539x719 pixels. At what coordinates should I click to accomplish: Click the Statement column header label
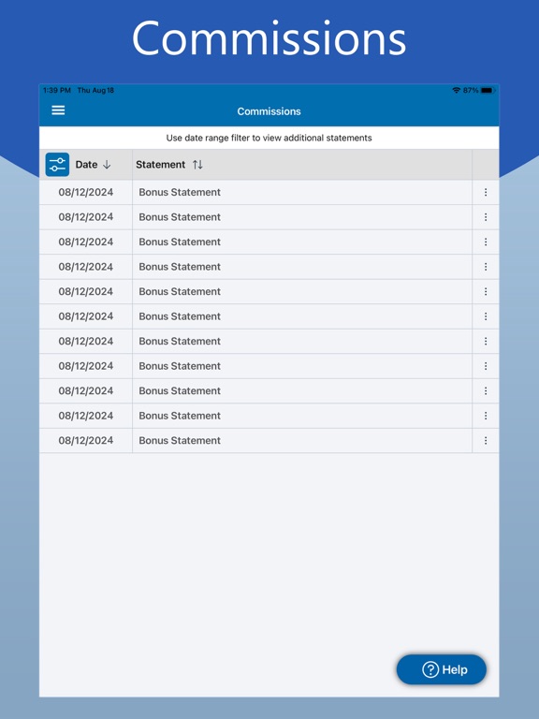coord(160,165)
